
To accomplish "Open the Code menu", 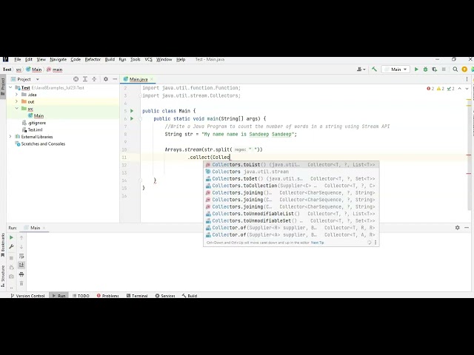I will click(x=76, y=59).
